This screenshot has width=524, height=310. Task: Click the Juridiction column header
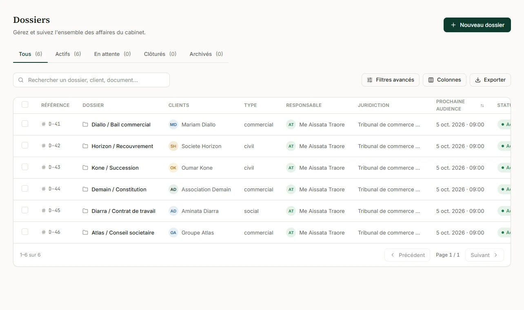(373, 105)
